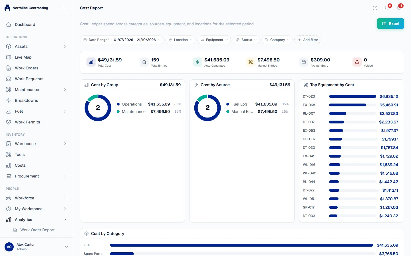
Task: Go to Dashboard in sidebar
Action: tap(36, 24)
